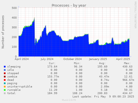Click the 'Number of processes' axis label
This screenshot has height=103, width=138.
tap(3, 32)
